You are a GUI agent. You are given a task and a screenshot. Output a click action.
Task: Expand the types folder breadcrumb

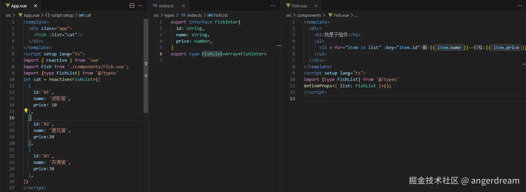(169, 15)
